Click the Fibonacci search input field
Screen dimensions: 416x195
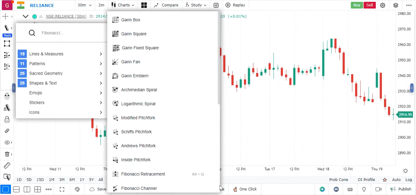pos(70,33)
